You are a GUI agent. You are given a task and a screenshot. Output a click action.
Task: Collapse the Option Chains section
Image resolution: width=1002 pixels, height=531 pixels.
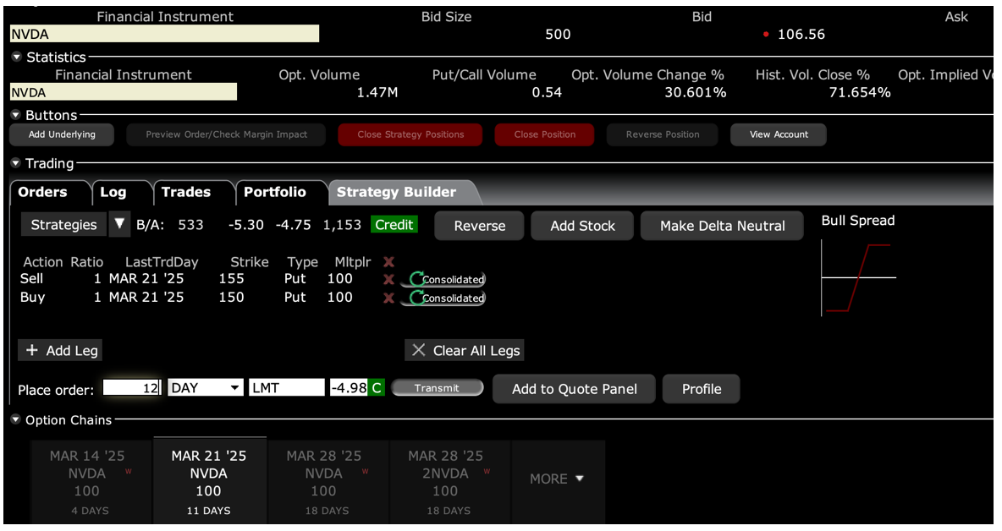[17, 420]
